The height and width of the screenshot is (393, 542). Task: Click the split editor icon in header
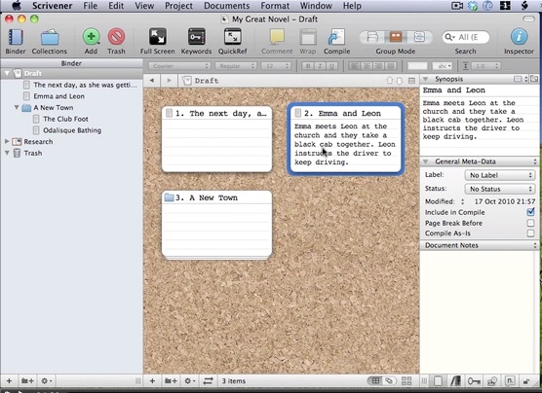[x=411, y=81]
